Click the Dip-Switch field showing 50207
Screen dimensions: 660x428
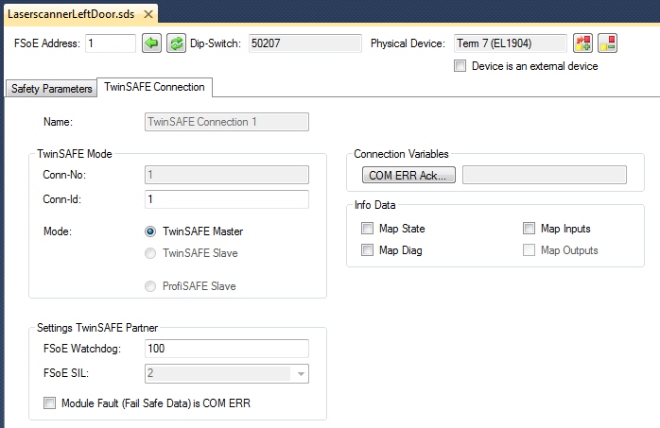tap(305, 43)
